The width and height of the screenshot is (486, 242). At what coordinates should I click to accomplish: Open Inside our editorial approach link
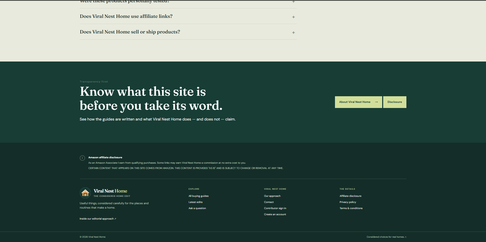[x=98, y=219]
